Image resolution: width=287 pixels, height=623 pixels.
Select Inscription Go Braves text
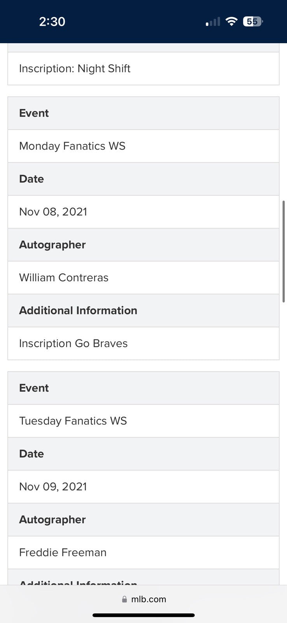[x=73, y=343]
